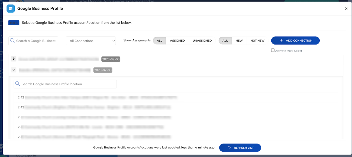Show only NEW locations

click(239, 41)
